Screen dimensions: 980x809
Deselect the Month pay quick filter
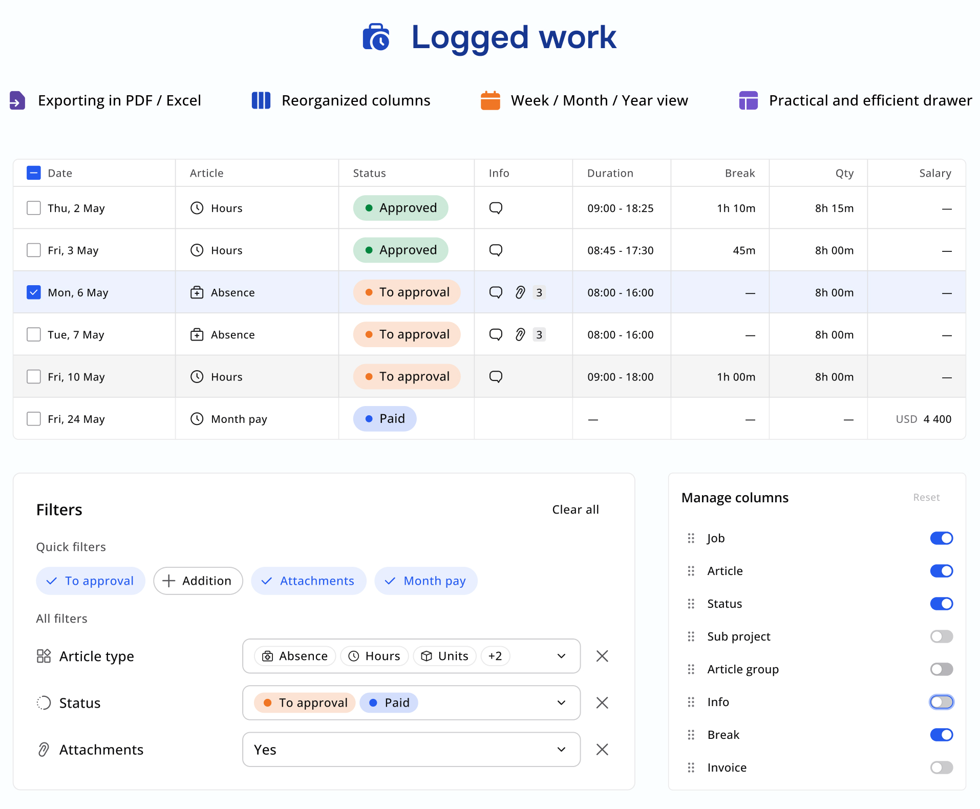[x=425, y=581]
